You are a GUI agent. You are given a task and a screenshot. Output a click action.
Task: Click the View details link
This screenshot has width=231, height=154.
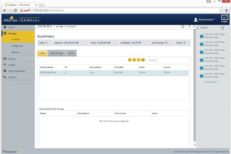pos(211,82)
